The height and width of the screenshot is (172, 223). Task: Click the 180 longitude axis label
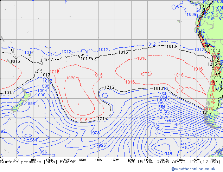33,160
